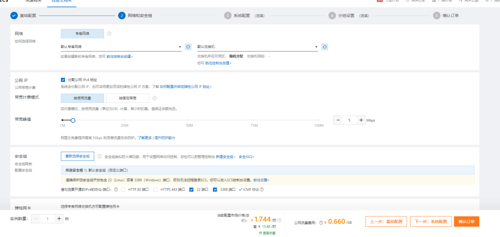The image size is (500, 237).
Task: Set bandwidth slider to the 25M mark
Action: pyautogui.click(x=125, y=120)
